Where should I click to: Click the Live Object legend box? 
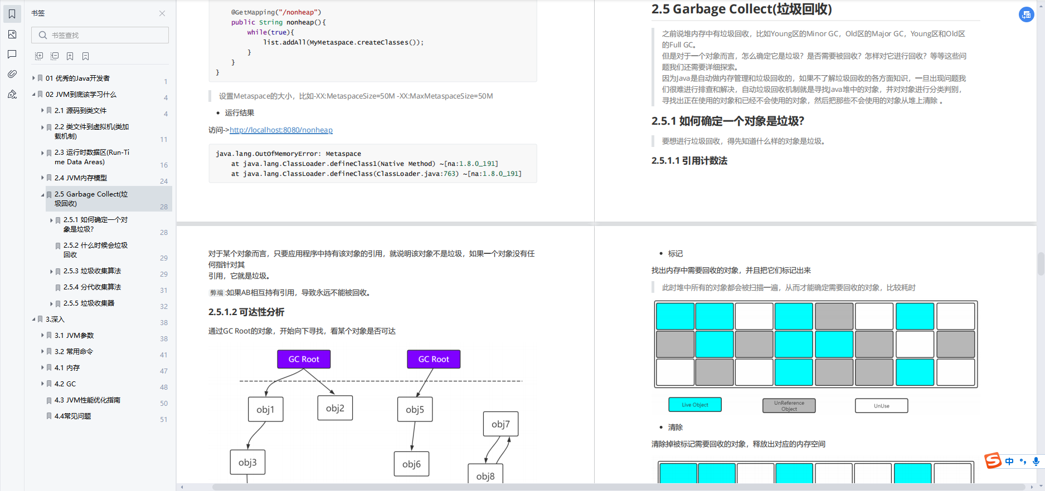point(695,405)
